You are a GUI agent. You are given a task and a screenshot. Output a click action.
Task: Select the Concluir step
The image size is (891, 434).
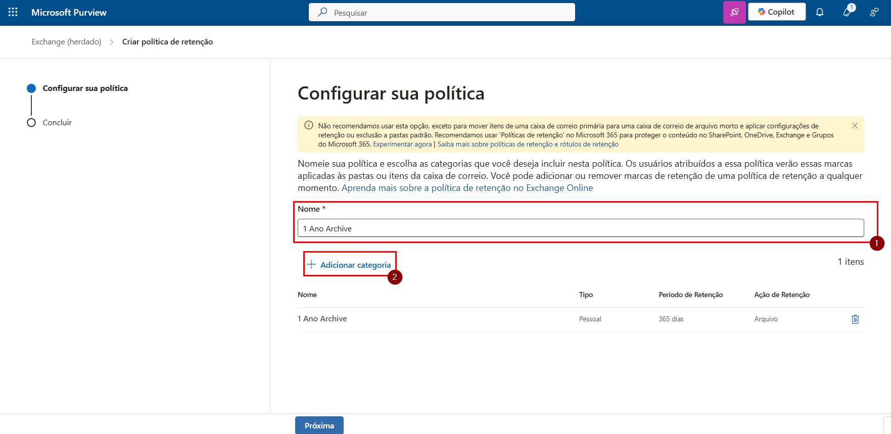(57, 123)
